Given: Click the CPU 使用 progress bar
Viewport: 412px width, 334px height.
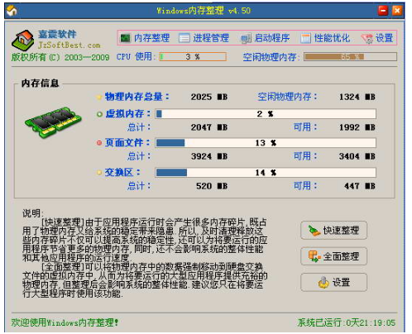Looking at the screenshot, I should coord(193,57).
